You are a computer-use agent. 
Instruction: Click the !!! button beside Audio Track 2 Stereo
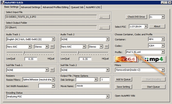[107, 47]
